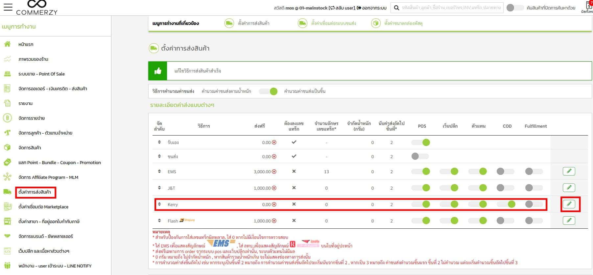The height and width of the screenshot is (275, 593).
Task: Click the branch settings store icon
Action: pyautogui.click(x=7, y=221)
